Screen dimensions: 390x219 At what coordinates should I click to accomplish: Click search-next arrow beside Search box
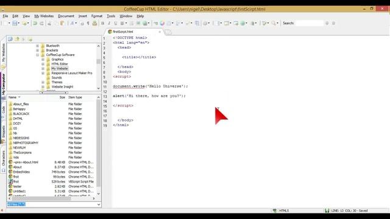tap(327, 23)
